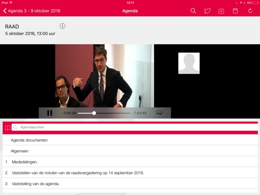Show meeting info via circled i icon
The width and height of the screenshot is (260, 195).
[x=62, y=26]
